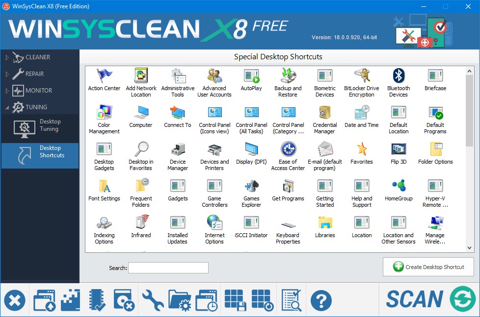Viewport: 480px width, 317px height.
Task: Choose Control Panel (All Tasks) icon
Action: click(x=251, y=112)
